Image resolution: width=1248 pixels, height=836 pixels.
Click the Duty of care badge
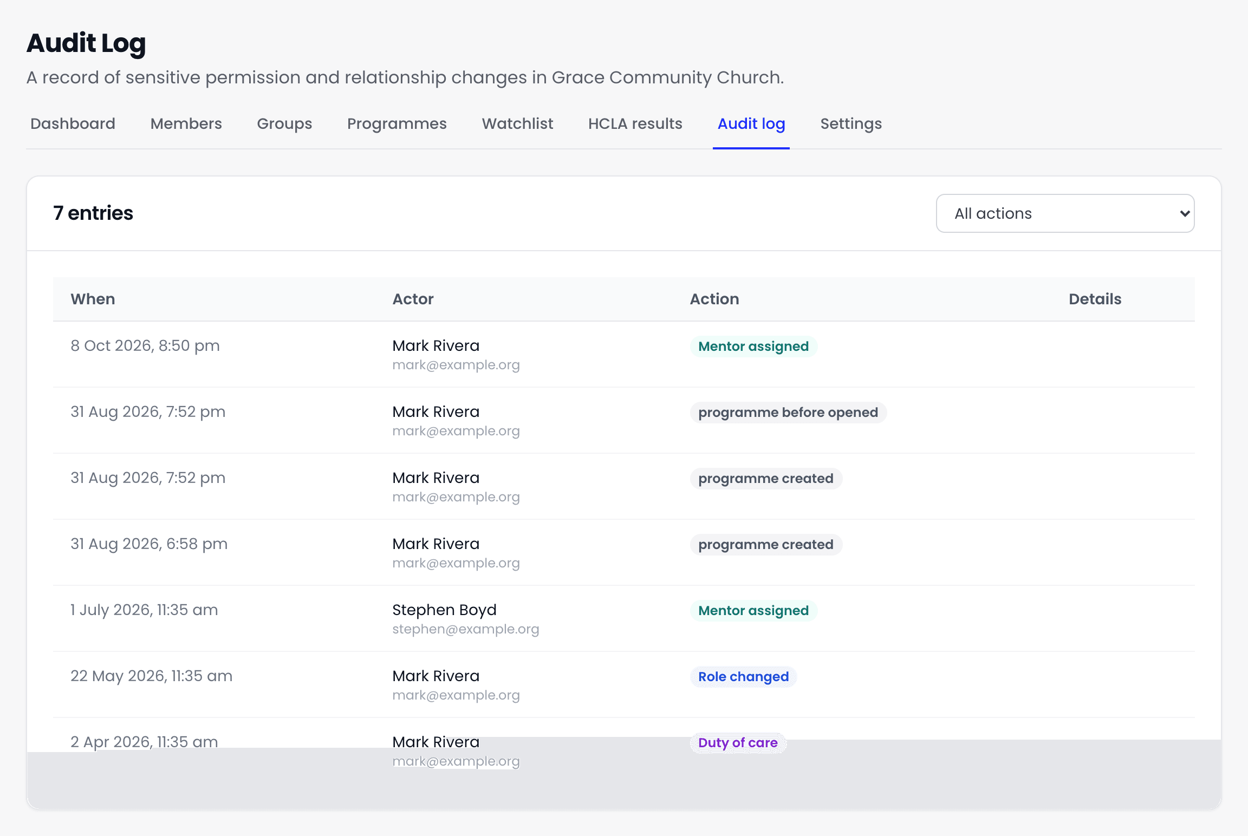738,743
